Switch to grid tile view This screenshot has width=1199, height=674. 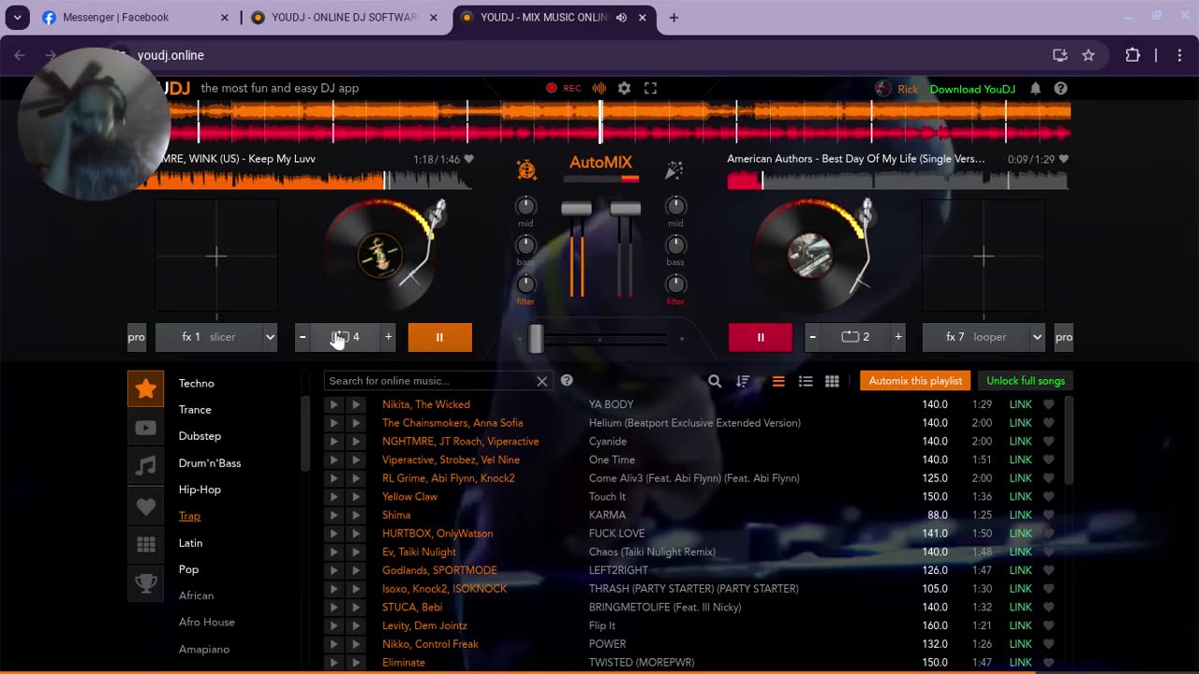[x=832, y=381]
